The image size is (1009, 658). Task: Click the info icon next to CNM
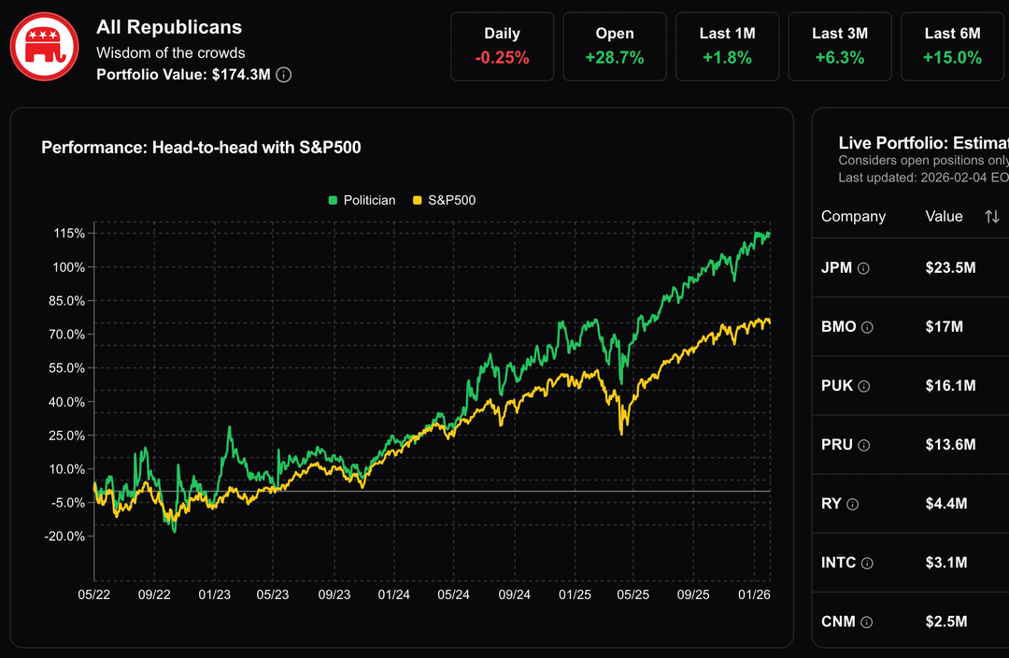867,622
